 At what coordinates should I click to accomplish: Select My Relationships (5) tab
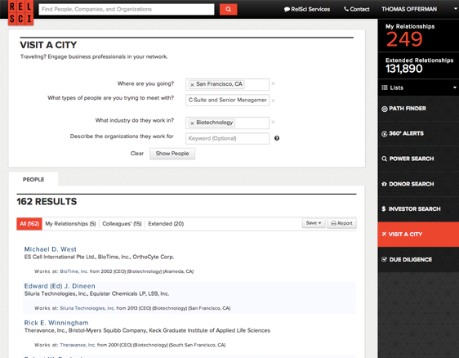[70, 224]
